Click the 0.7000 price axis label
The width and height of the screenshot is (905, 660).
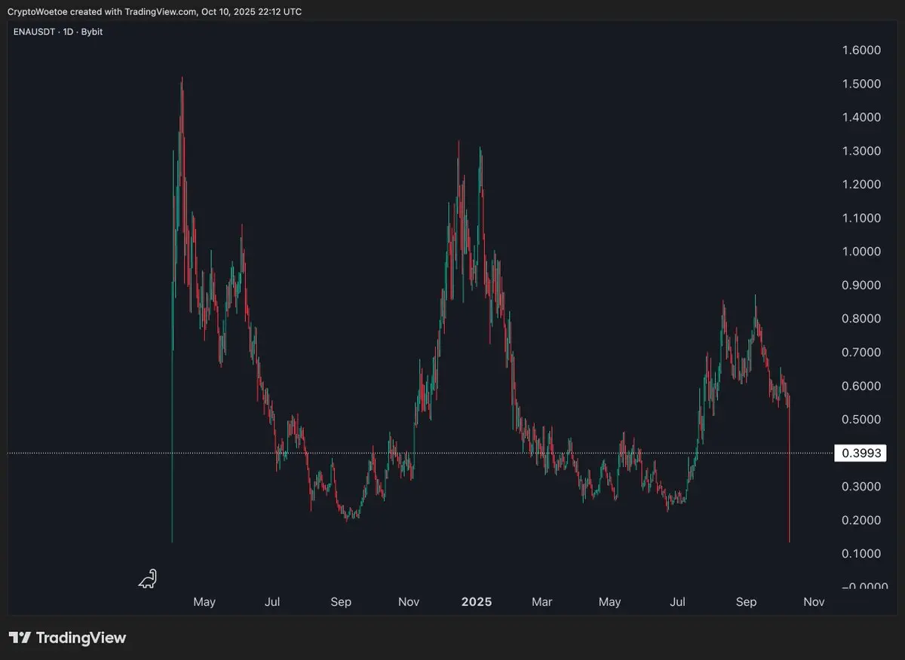click(x=861, y=352)
